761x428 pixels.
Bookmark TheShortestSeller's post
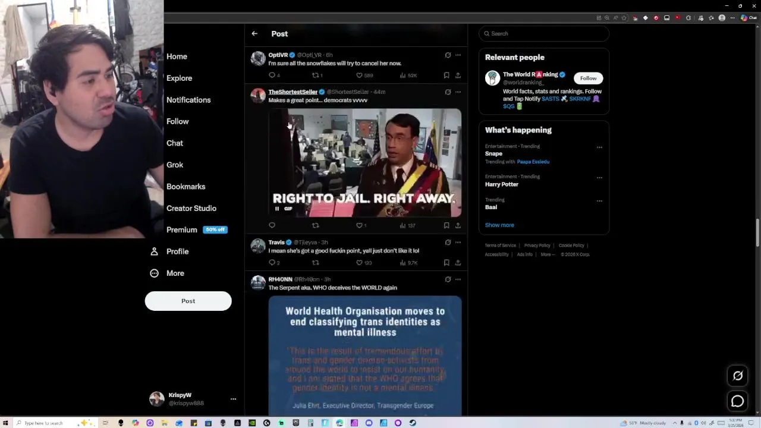[x=446, y=225]
